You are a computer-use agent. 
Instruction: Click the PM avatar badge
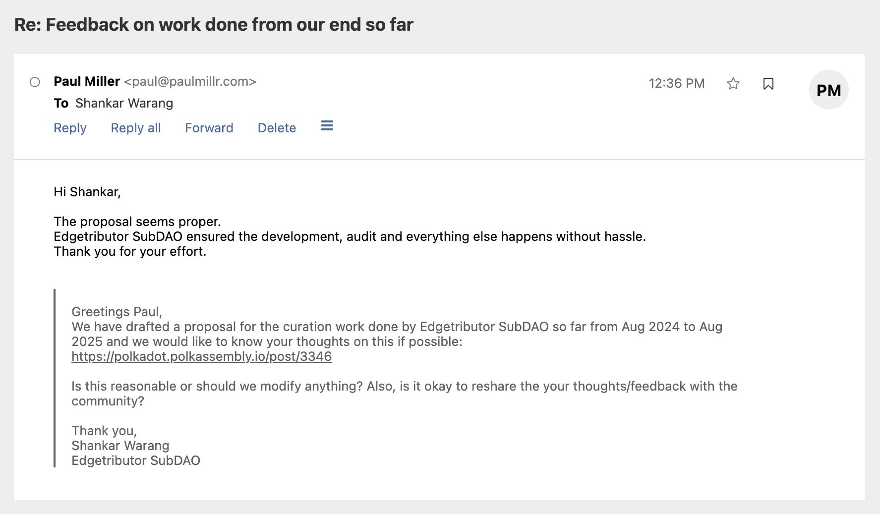click(828, 90)
